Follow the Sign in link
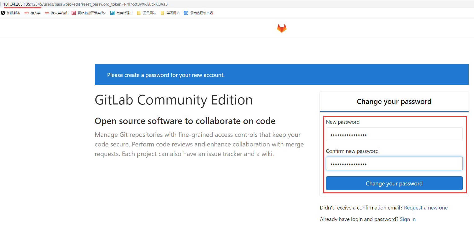This screenshot has height=225, width=474. coord(408,219)
